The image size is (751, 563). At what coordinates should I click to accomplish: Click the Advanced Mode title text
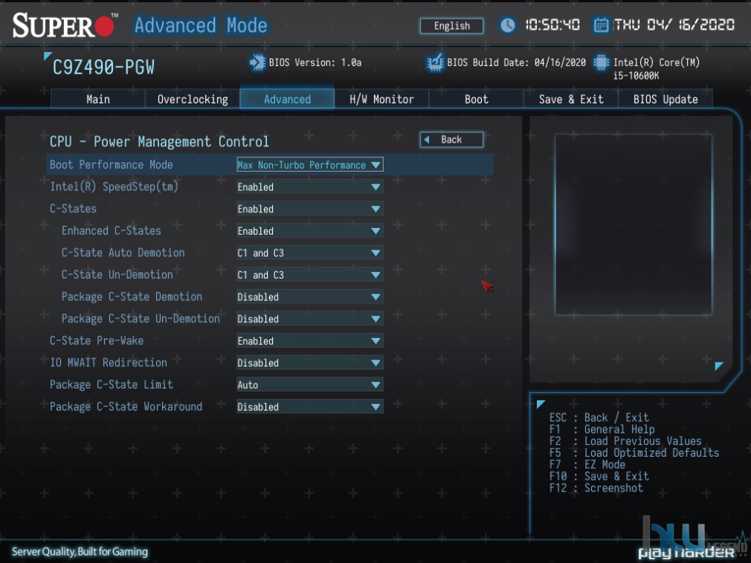201,25
